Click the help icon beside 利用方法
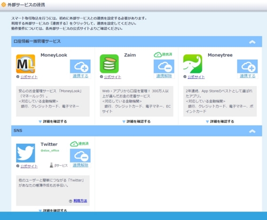This screenshot has width=267, height=220. 70,201
